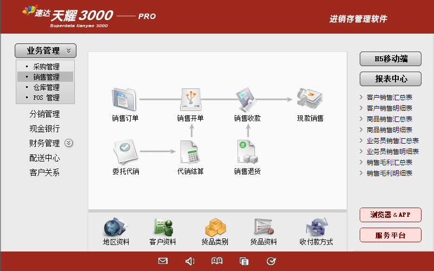This screenshot has width=434, height=271.
Task: Open the 销售订单 workflow icon
Action: [125, 99]
